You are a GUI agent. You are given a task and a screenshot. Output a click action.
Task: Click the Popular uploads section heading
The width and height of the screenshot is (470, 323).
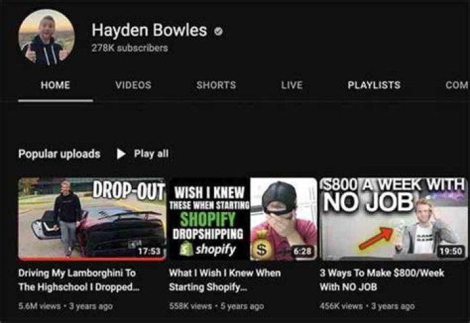pos(59,154)
